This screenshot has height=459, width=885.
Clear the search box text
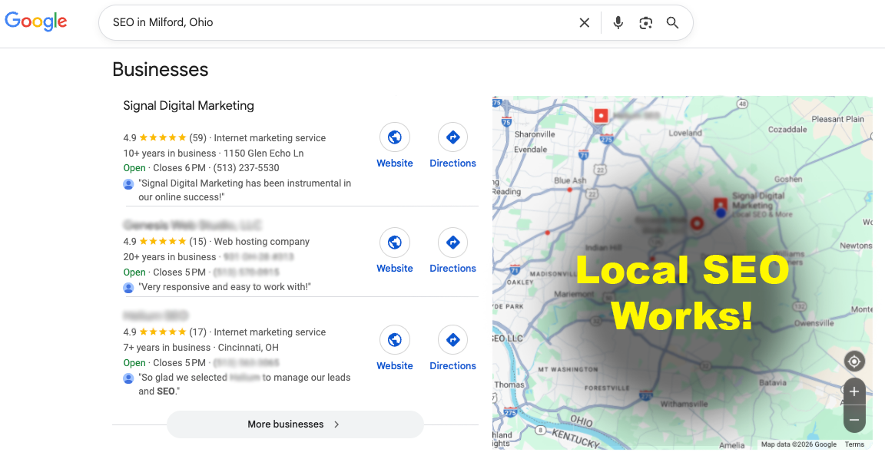coord(584,23)
